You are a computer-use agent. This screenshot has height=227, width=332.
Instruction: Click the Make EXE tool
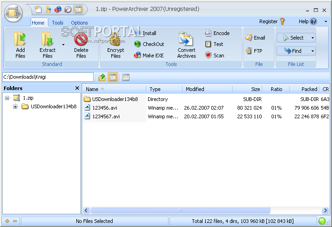(x=149, y=55)
